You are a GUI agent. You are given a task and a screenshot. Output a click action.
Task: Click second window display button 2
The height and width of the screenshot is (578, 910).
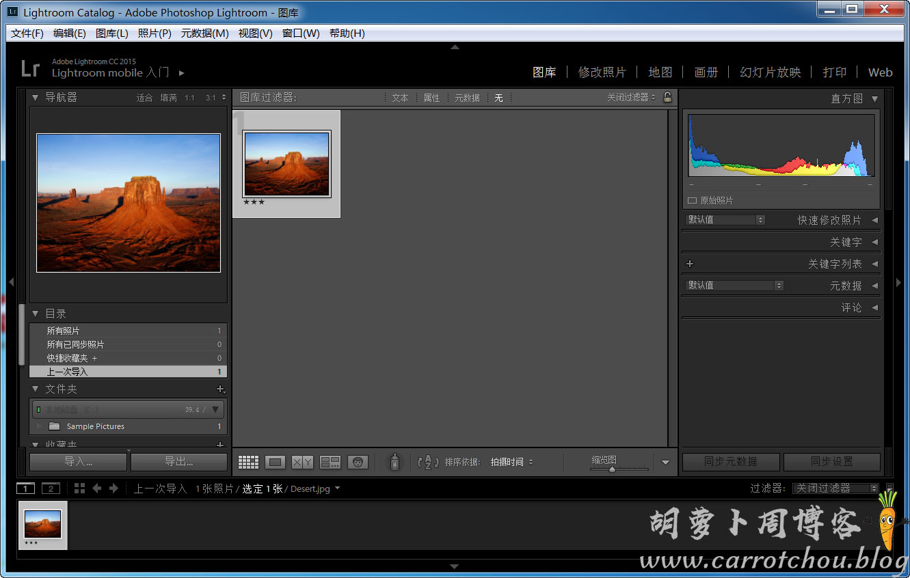[x=51, y=488]
